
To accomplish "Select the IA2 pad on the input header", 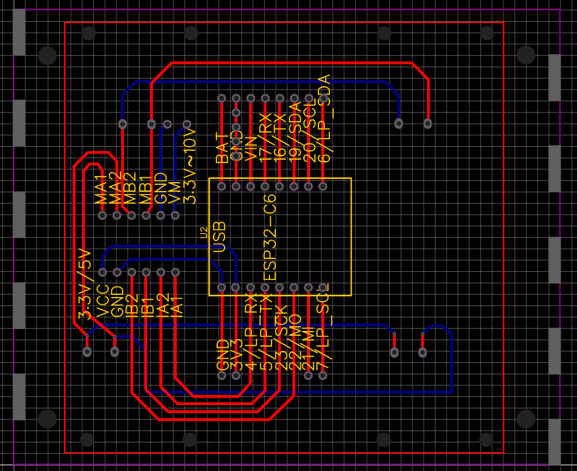I will 161,273.
